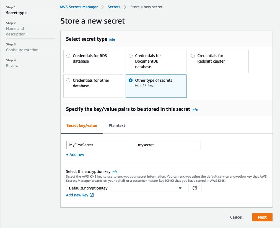
Task: Open AWS Secrets Manager breadcrumb link
Action: tap(79, 7)
